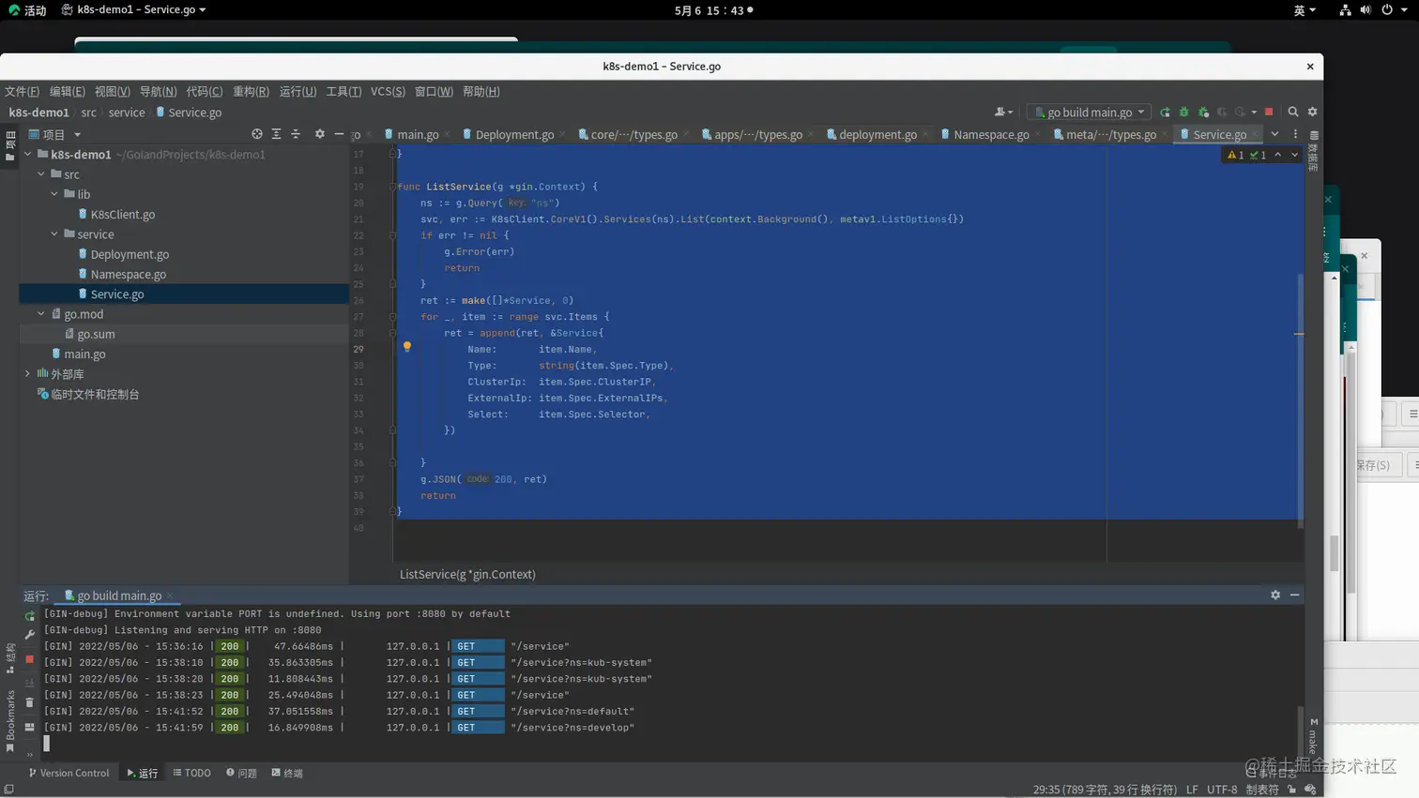Viewport: 1419px width, 798px height.
Task: Collapse the service folder node
Action: pyautogui.click(x=54, y=234)
